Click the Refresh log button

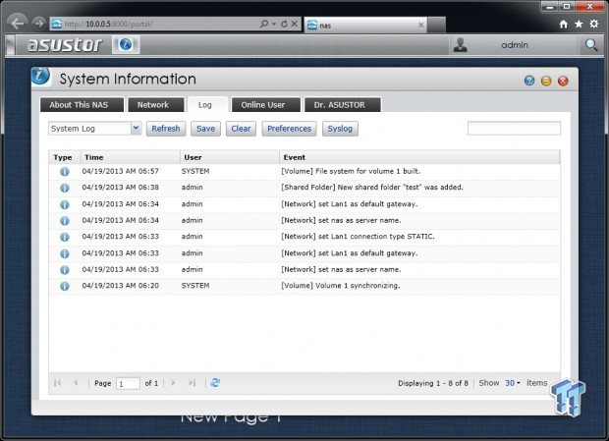[x=166, y=129]
